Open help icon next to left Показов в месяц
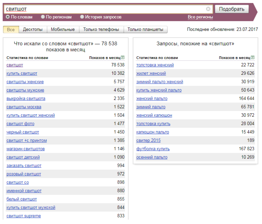The height and width of the screenshot is (224, 262). tap(123, 58)
